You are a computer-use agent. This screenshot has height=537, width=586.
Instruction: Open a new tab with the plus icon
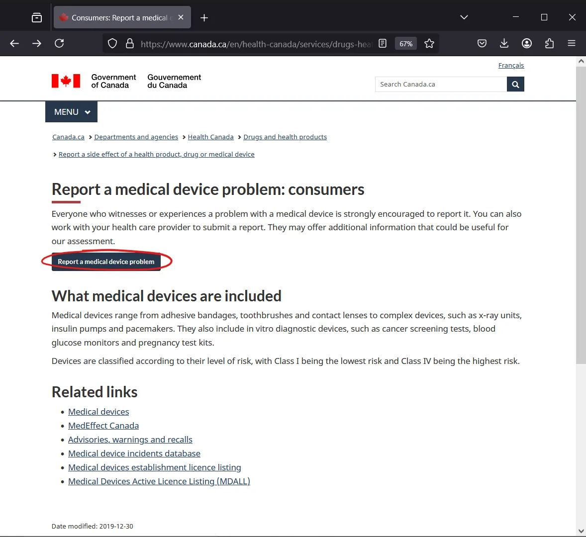(204, 17)
